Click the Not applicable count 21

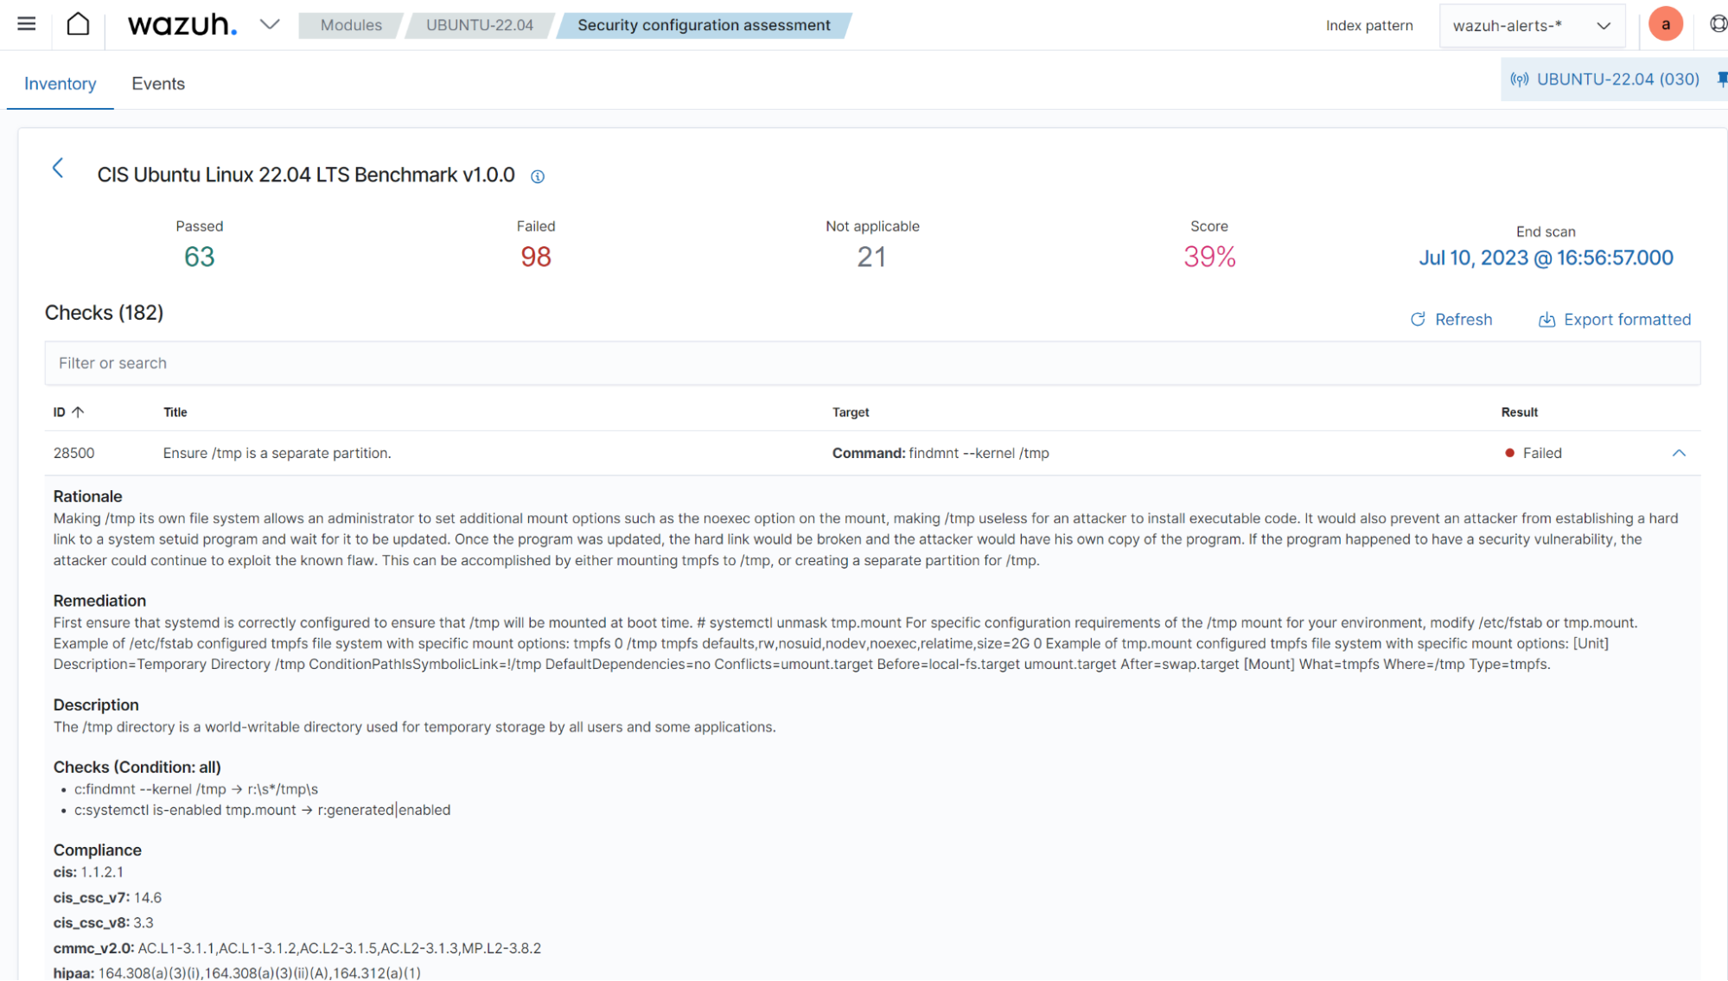871,257
